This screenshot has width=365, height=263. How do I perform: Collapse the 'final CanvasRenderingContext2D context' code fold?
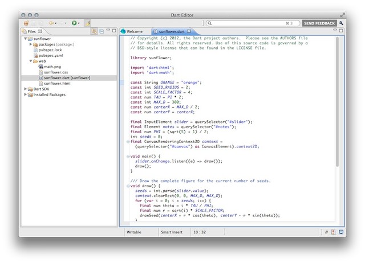tap(128, 142)
